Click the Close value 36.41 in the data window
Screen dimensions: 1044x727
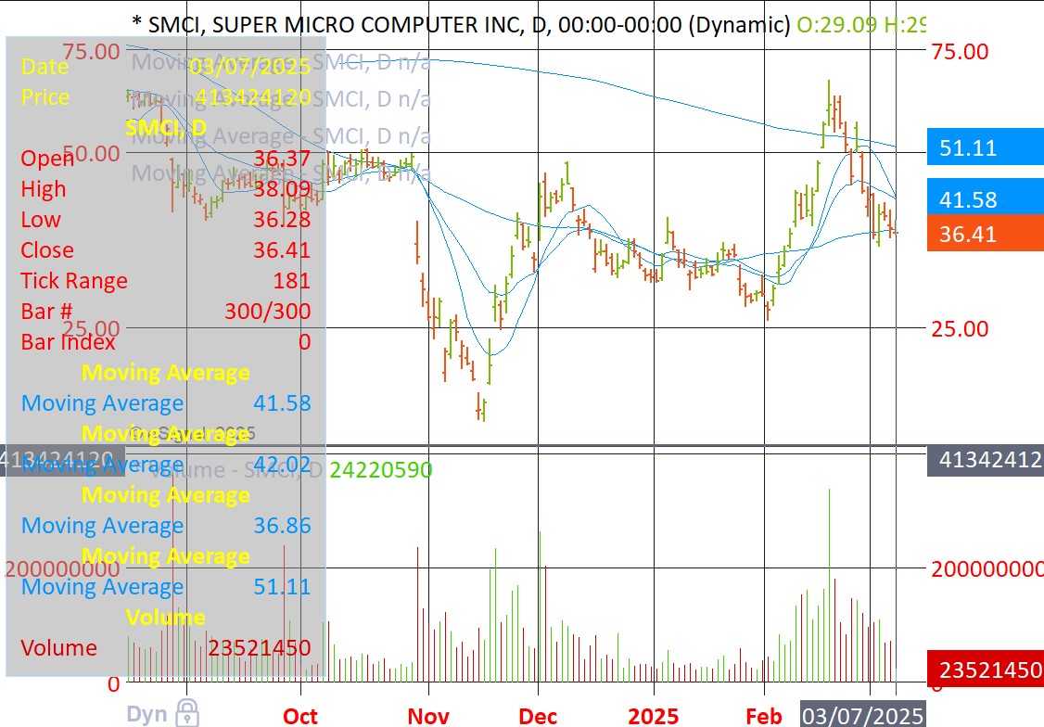click(x=282, y=250)
